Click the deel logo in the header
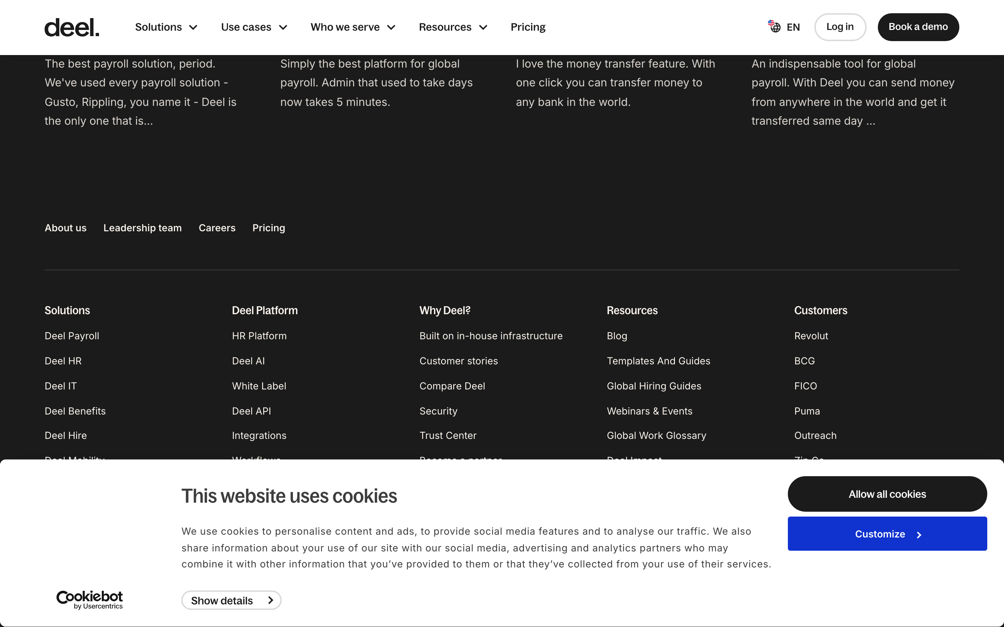1004x627 pixels. (72, 28)
